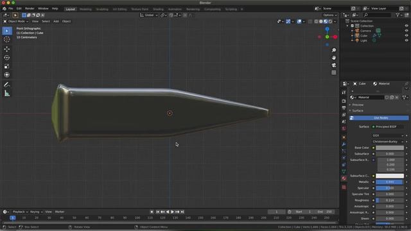Hide the Camera object in outliner
Image resolution: width=411 pixels, height=231 pixels.
tap(407, 31)
